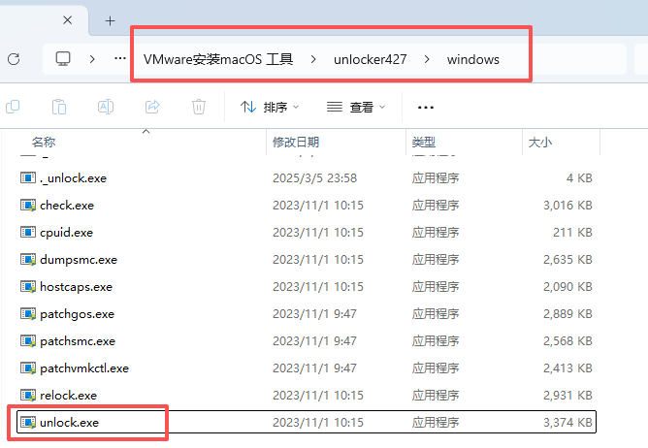This screenshot has width=648, height=448.
Task: Sort by 大小 column header
Action: [x=539, y=143]
